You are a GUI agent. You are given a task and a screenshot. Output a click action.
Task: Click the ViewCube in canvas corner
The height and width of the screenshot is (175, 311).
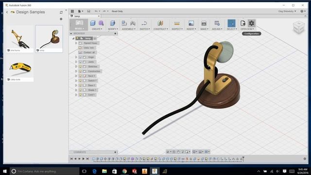298,27
